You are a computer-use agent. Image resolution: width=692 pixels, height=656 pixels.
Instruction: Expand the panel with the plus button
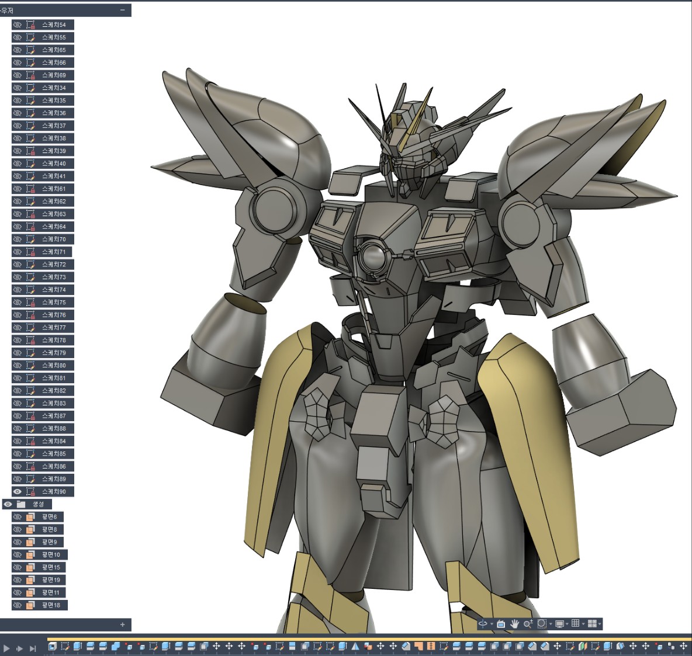coord(122,624)
